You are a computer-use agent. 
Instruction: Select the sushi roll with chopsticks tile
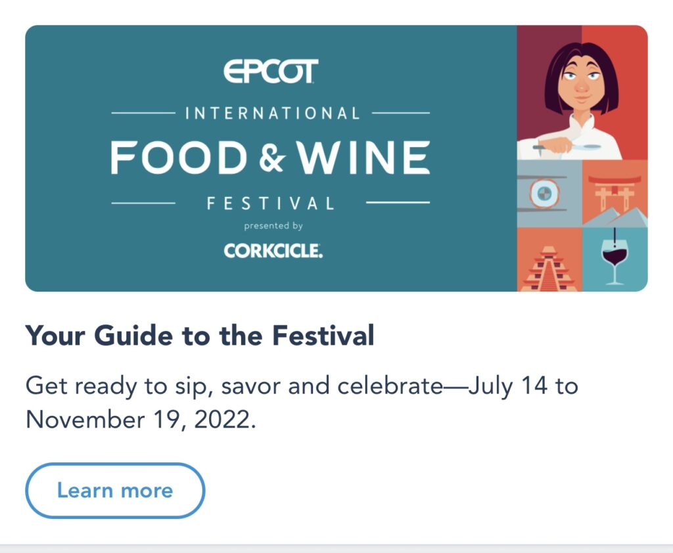pos(549,194)
